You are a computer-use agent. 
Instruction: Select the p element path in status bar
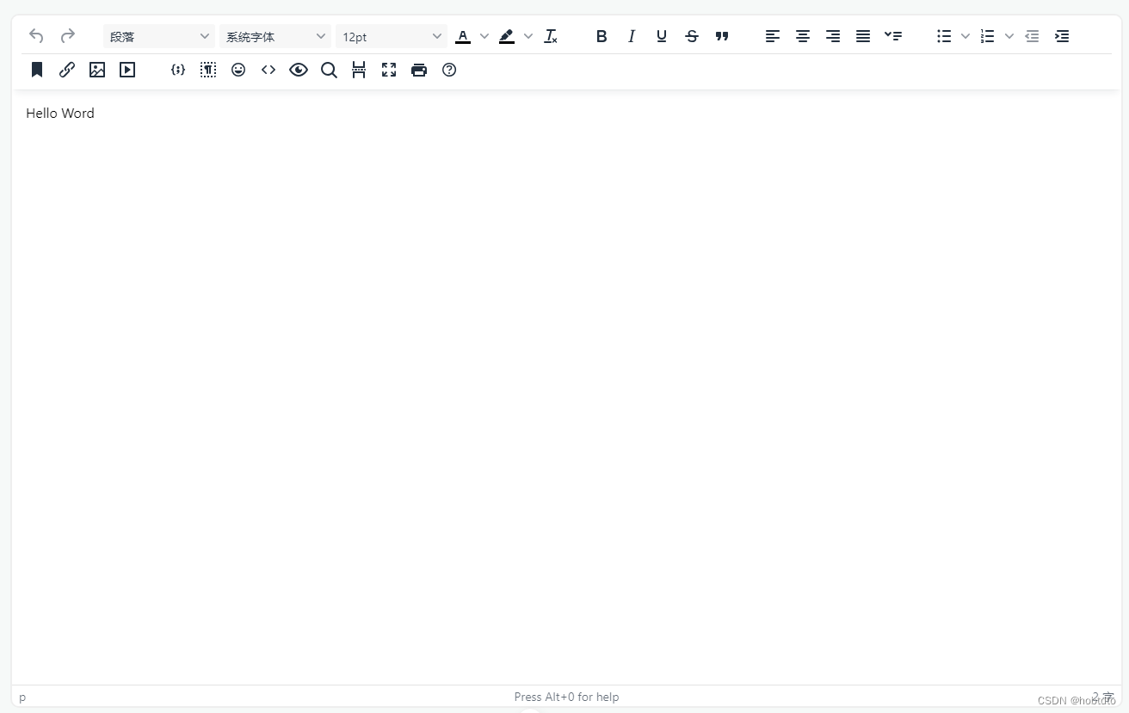[22, 697]
